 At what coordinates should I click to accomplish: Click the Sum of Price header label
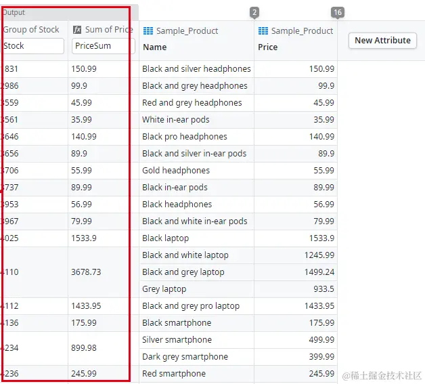109,30
